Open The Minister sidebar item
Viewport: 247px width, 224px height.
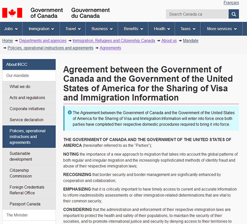[x=29, y=215]
